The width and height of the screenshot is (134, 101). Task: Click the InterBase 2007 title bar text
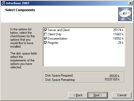pos(18,3)
